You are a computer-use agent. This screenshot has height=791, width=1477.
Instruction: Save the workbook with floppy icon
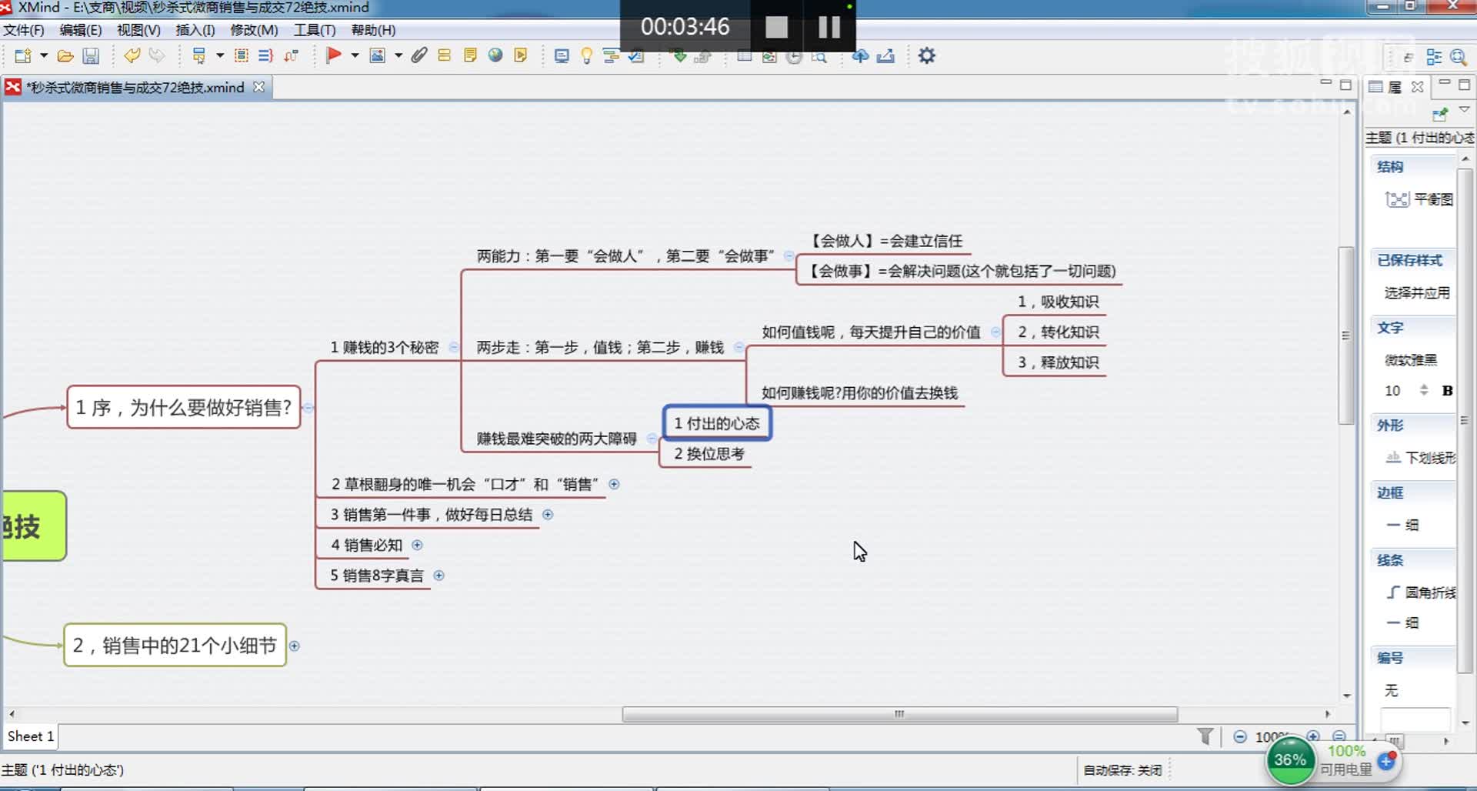coord(91,55)
